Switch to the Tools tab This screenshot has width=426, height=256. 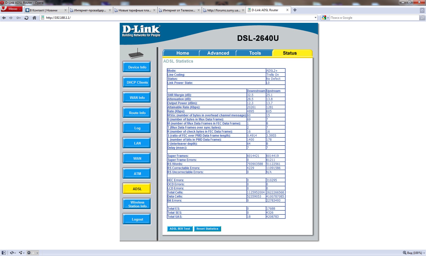(255, 53)
